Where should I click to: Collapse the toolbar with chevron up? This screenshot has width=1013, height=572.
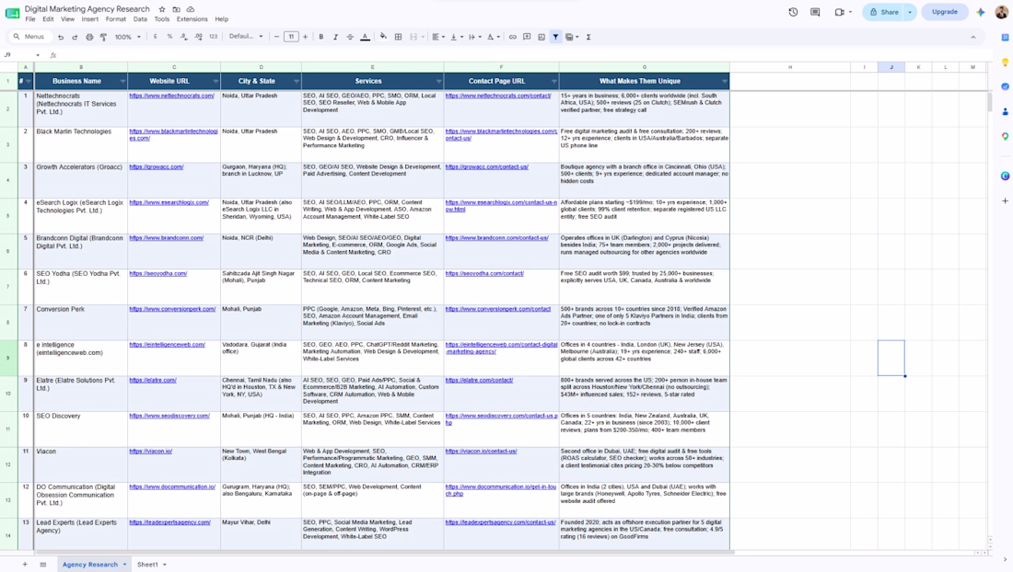point(973,37)
